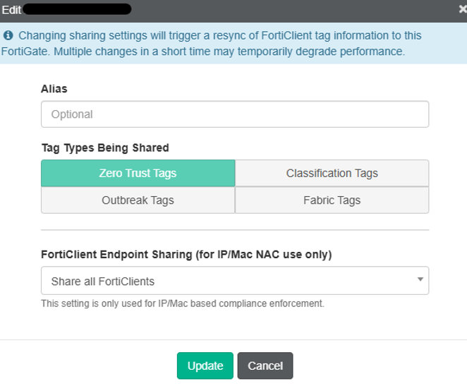This screenshot has width=467, height=386.
Task: Enable Outbreak Tags sharing
Action: tap(138, 200)
